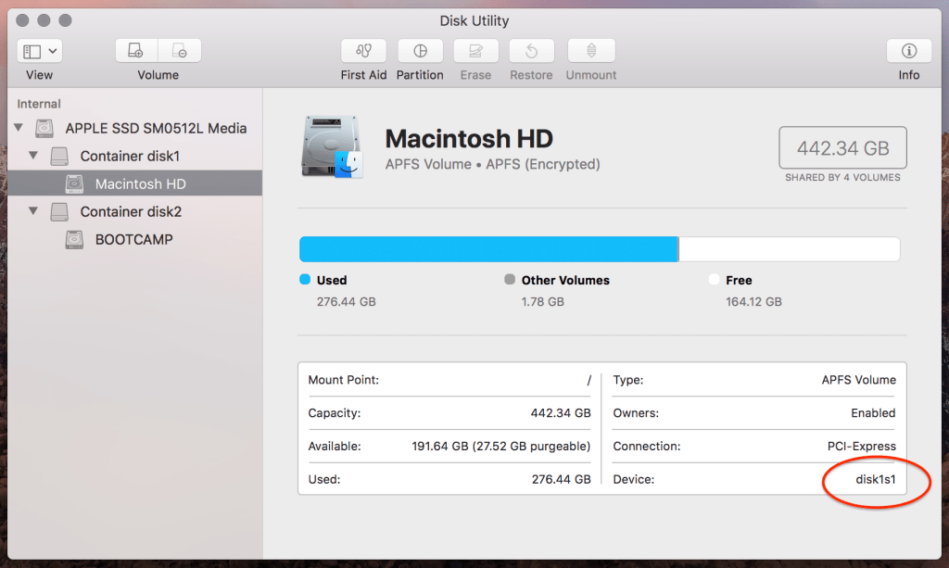Click the 'Mount Point:' row label
The image size is (949, 568).
pos(343,380)
